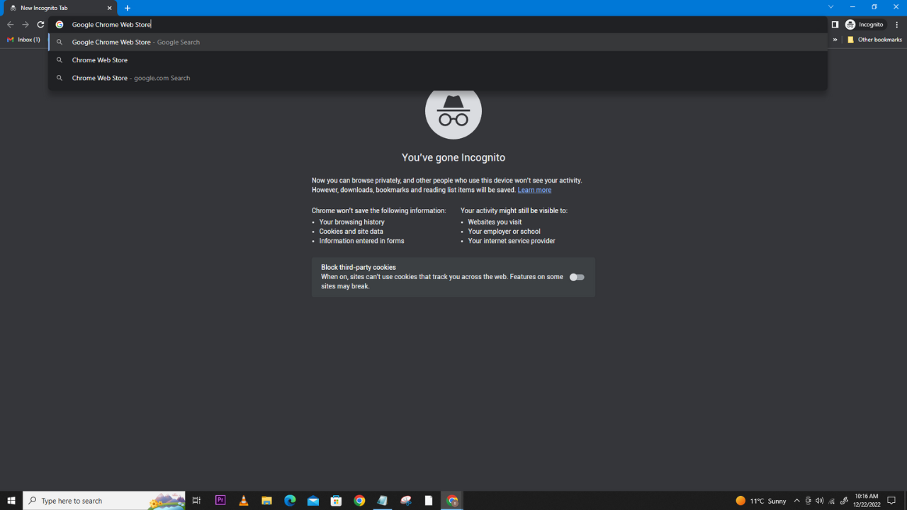Viewport: 907px width, 510px height.
Task: Open the Wi-Fi network tray icon
Action: [x=832, y=501]
